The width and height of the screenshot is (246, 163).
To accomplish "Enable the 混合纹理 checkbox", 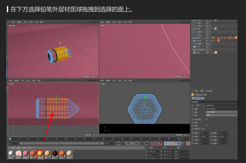I will (206, 119).
